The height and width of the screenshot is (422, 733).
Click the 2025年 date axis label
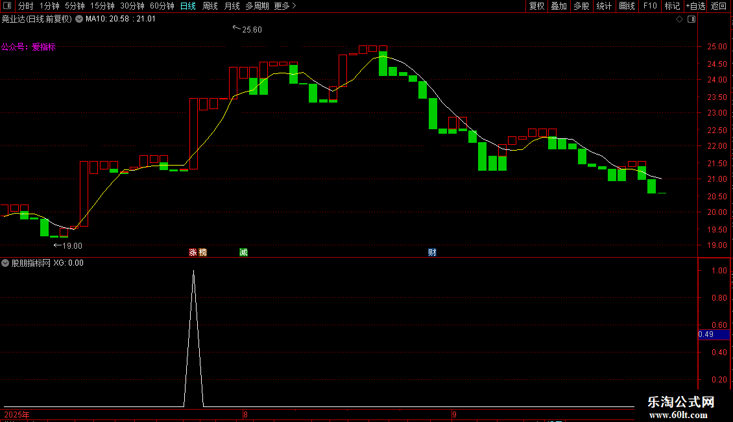tap(17, 414)
